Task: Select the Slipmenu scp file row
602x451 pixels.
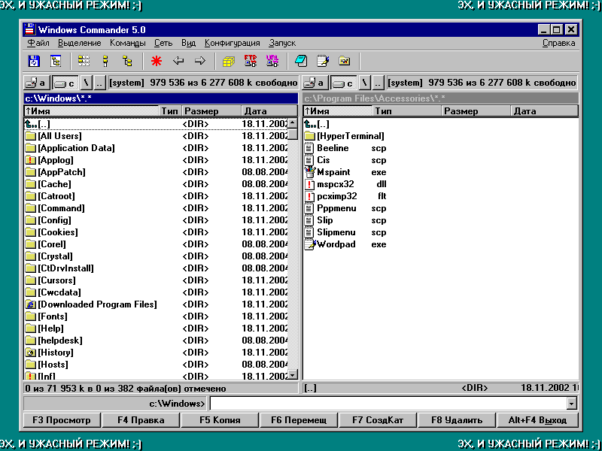Action: (440, 232)
